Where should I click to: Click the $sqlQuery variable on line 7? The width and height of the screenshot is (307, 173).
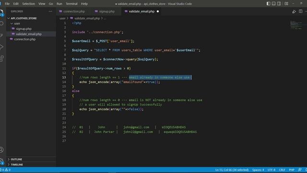click(80, 50)
